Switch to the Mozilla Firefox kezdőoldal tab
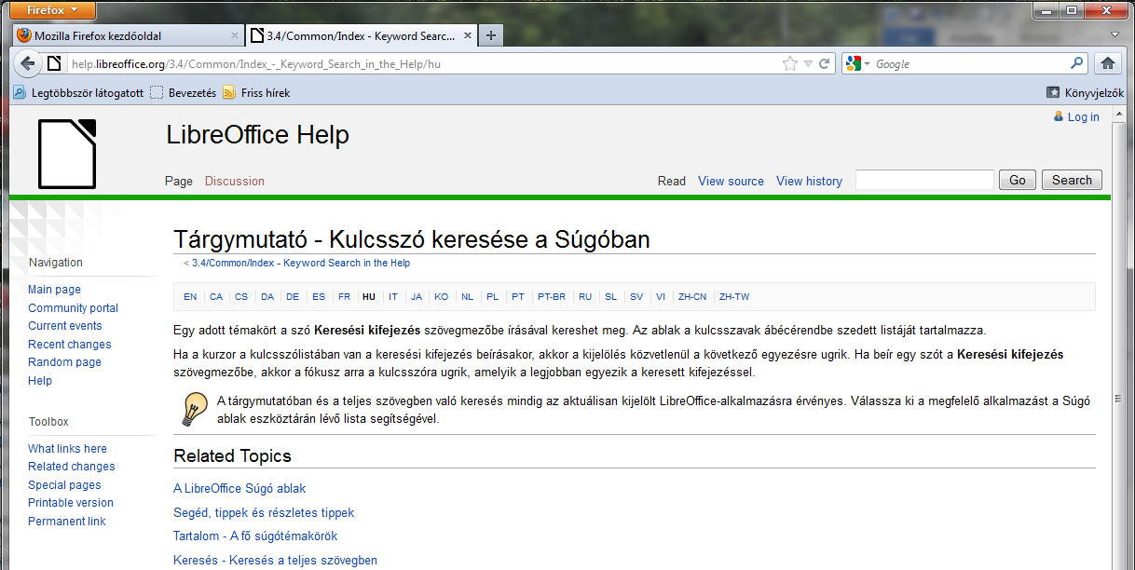 tap(130, 36)
